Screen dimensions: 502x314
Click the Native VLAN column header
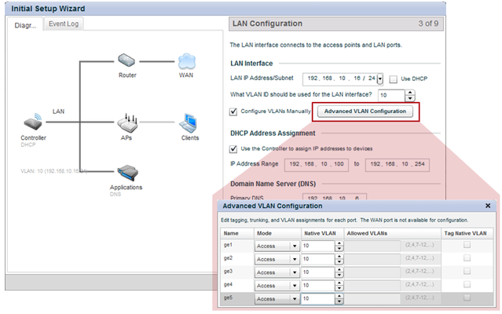tap(322, 233)
